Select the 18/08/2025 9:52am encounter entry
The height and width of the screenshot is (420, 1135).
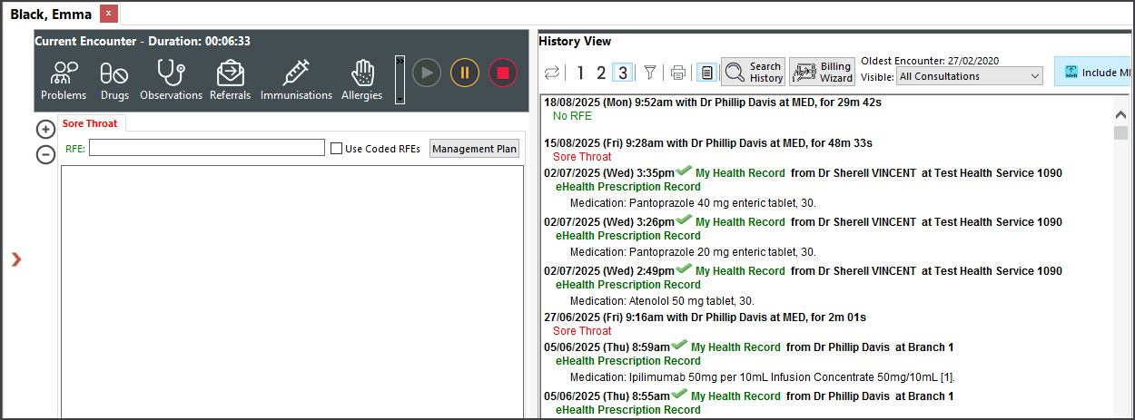click(713, 103)
